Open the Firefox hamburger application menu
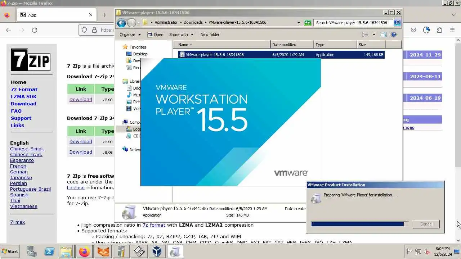The height and width of the screenshot is (259, 461). coord(452,30)
